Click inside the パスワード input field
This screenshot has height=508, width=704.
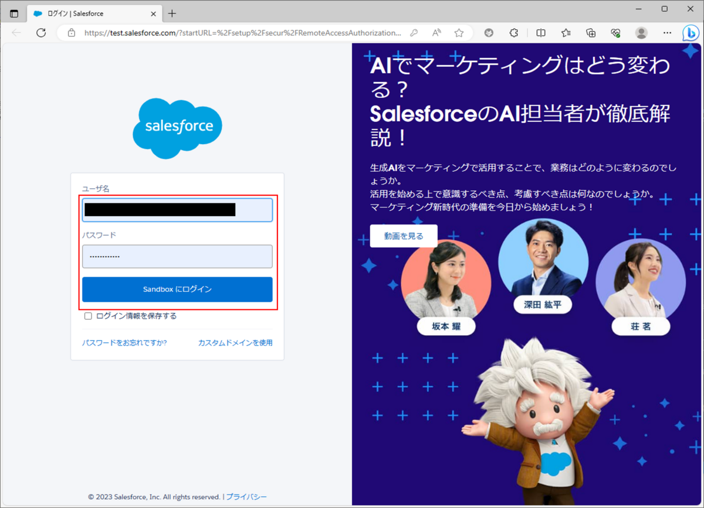tap(177, 256)
